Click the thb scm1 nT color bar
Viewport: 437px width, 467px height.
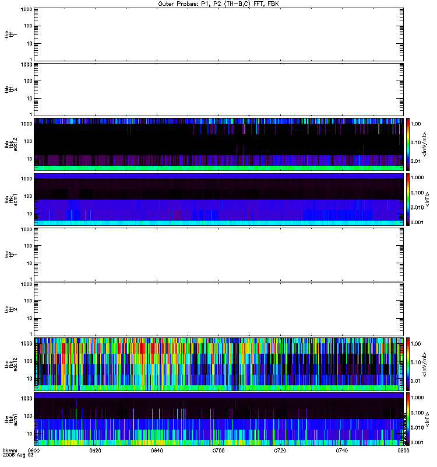[408, 199]
